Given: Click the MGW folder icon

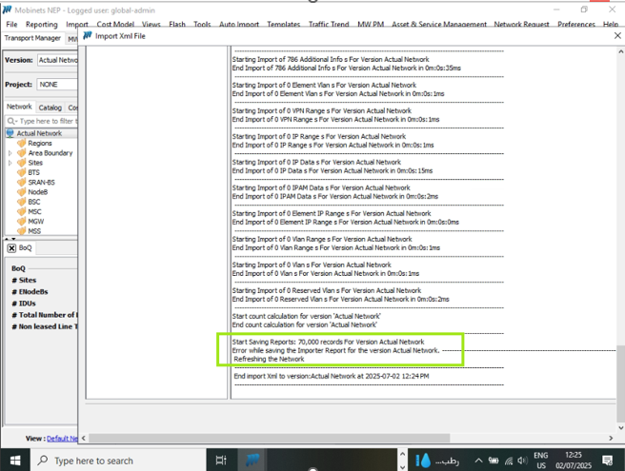Looking at the screenshot, I should click(22, 221).
